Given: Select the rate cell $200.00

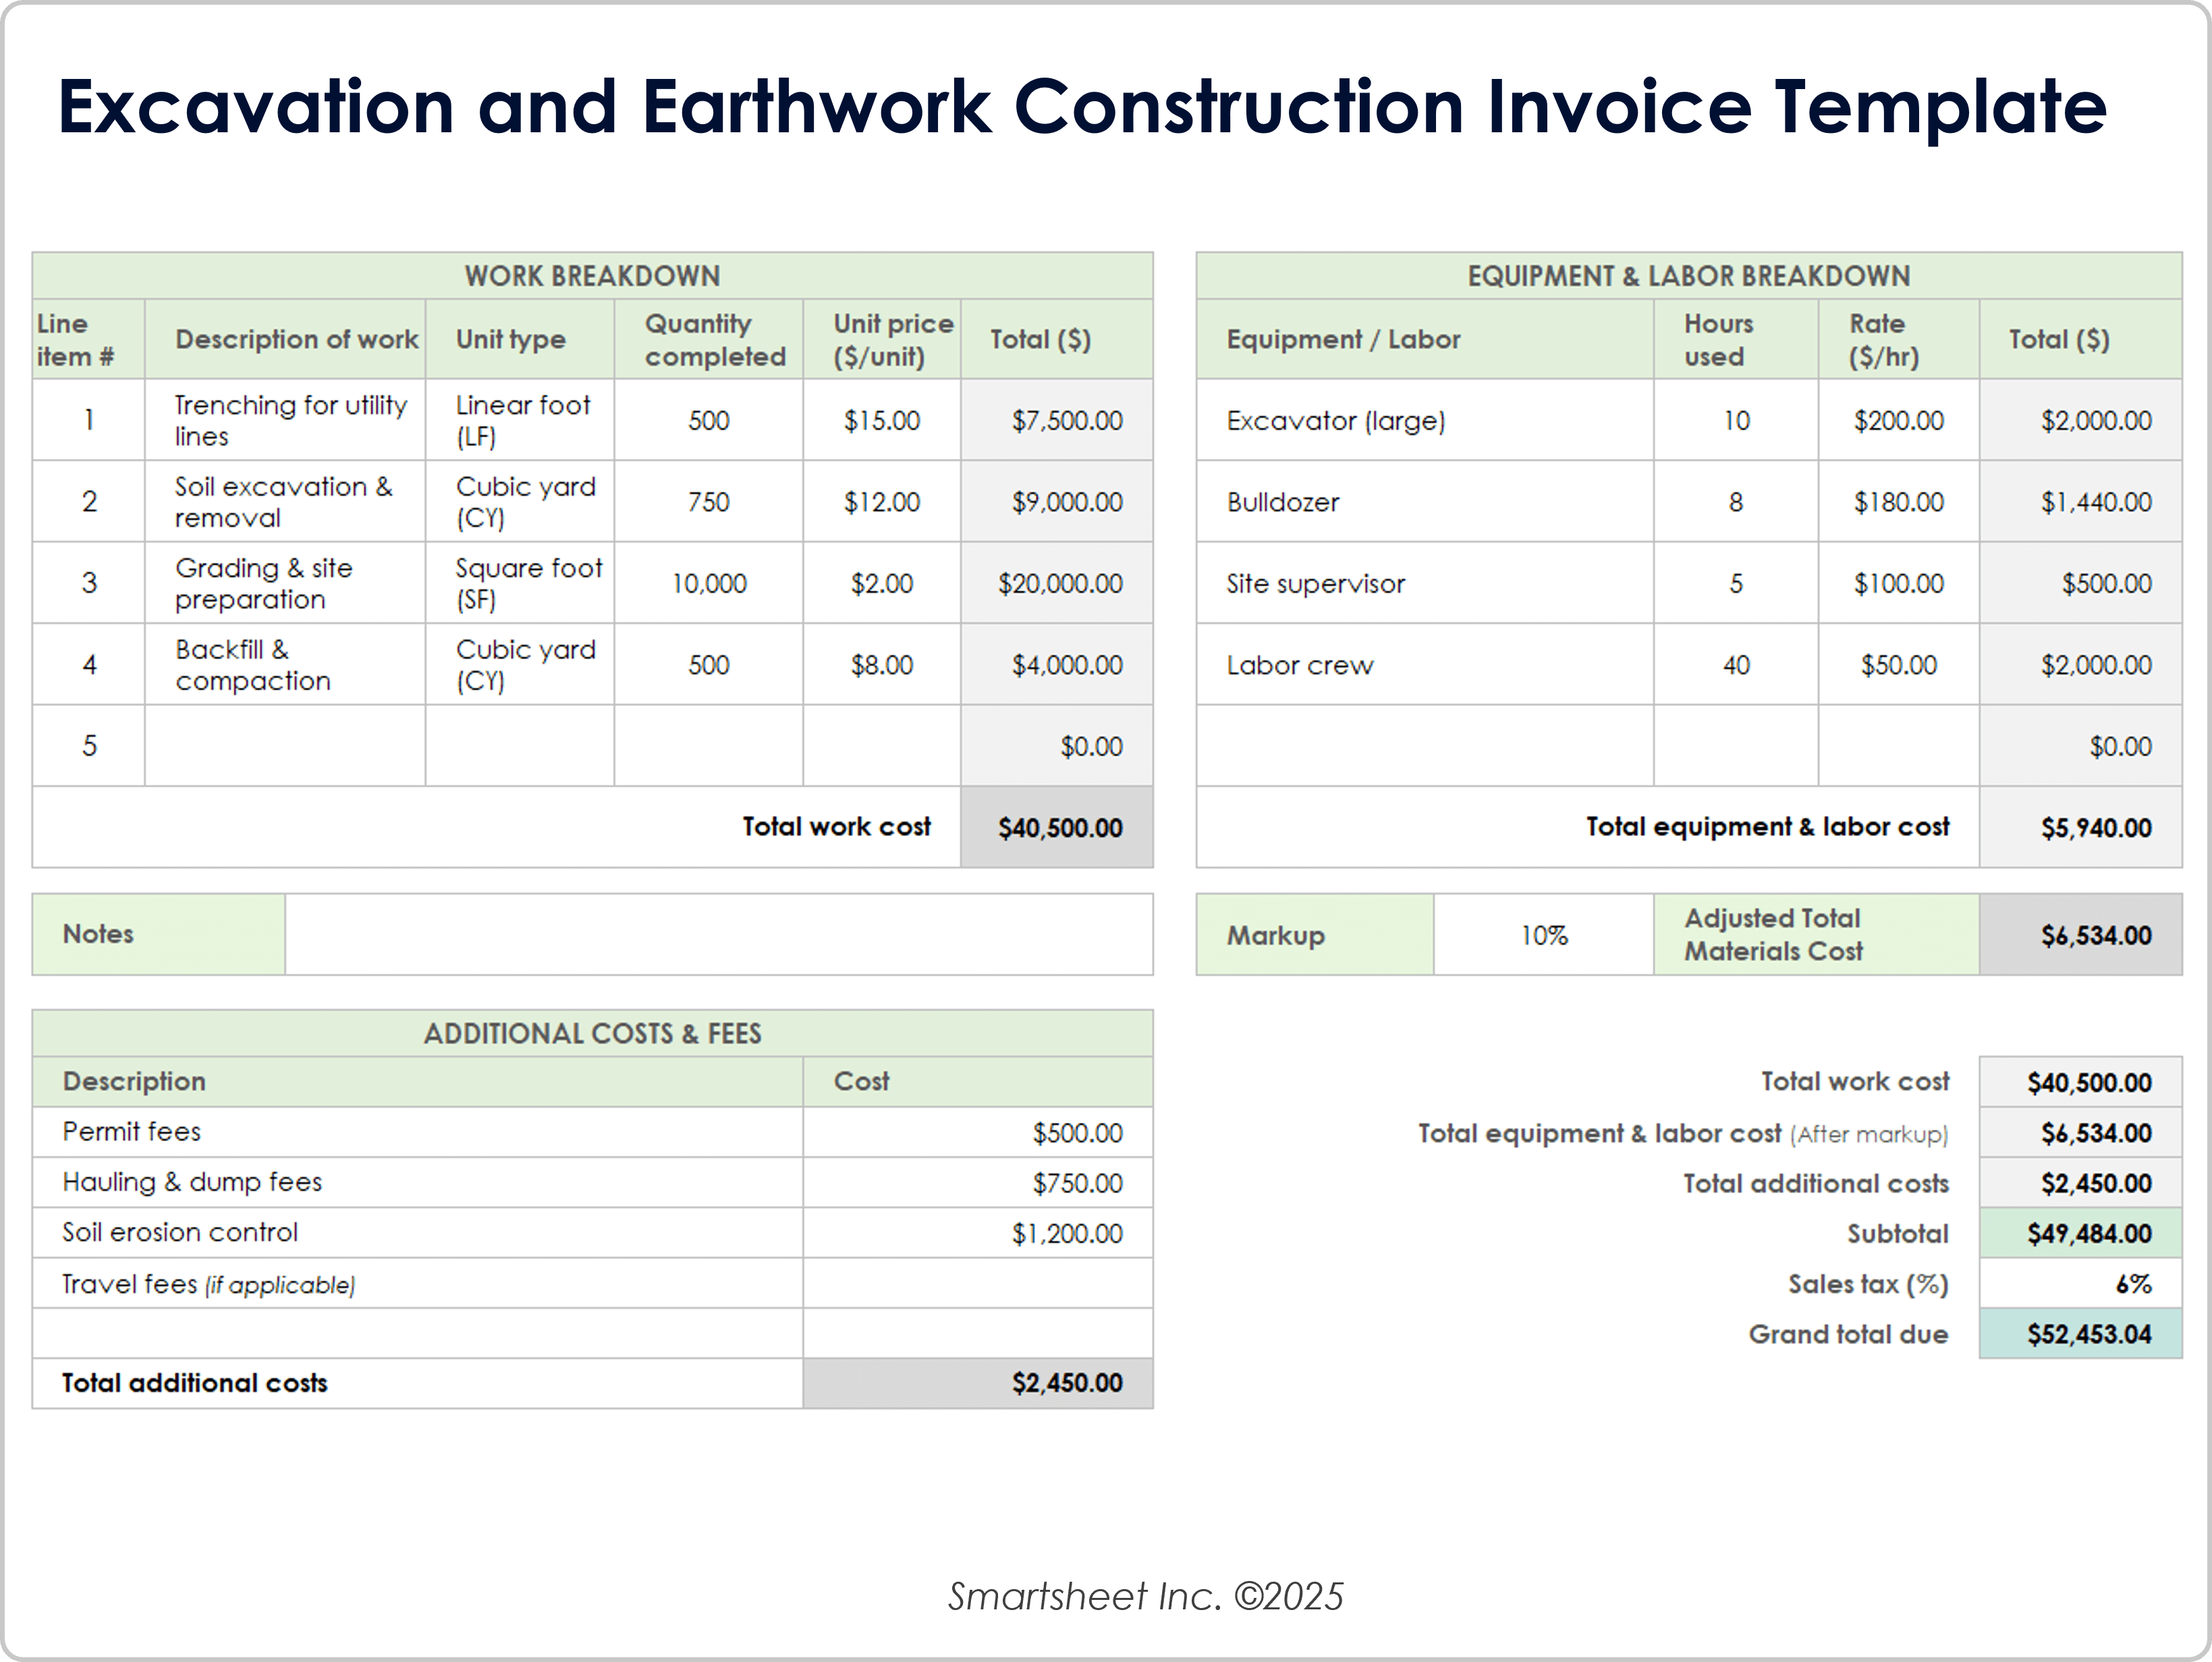Looking at the screenshot, I should (1899, 420).
